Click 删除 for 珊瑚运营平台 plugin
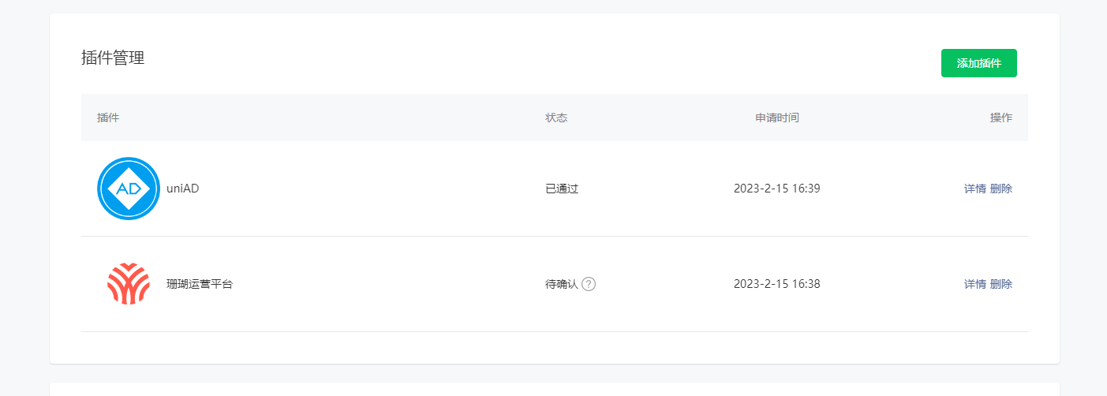 point(1001,284)
